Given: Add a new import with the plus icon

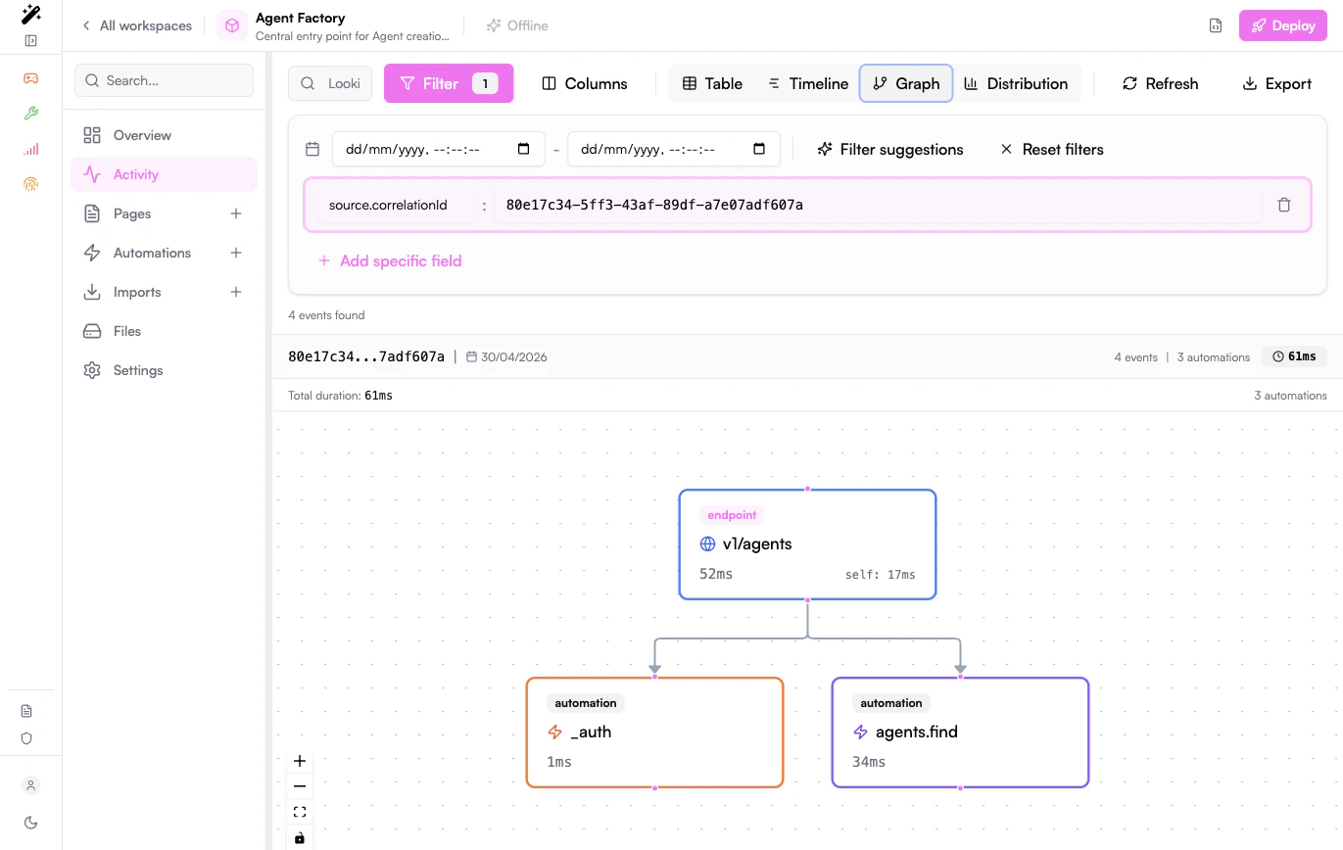Looking at the screenshot, I should click(236, 292).
